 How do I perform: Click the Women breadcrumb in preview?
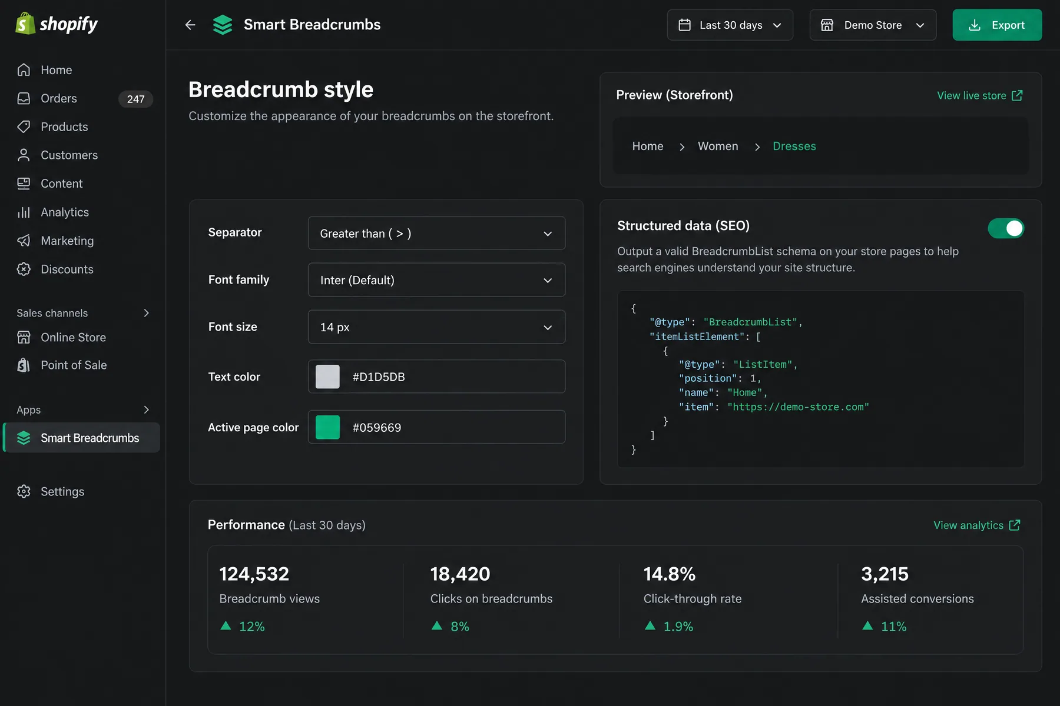(x=718, y=146)
